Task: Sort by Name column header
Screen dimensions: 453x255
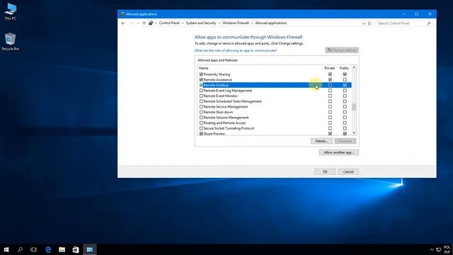Action: (x=203, y=68)
